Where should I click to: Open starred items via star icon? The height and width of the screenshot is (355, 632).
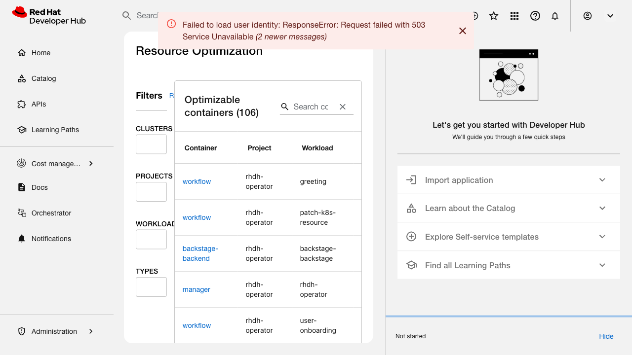click(x=494, y=16)
